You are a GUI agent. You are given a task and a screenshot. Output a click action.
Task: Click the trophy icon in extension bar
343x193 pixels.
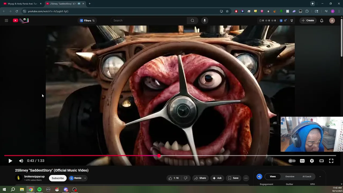click(292, 20)
